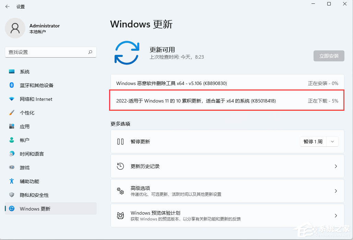Click the 隐私和安全性 shield icon
Image resolution: width=353 pixels, height=240 pixels.
10,195
